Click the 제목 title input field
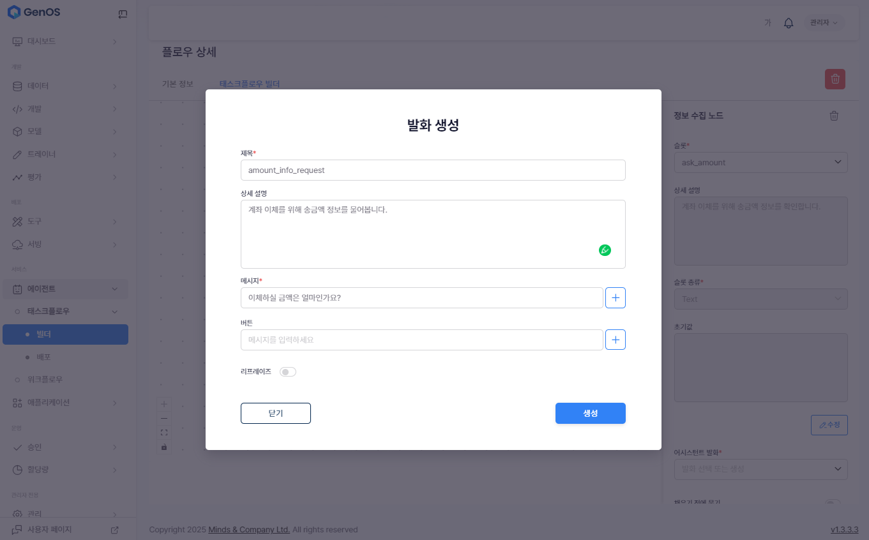869x540 pixels. pos(432,170)
